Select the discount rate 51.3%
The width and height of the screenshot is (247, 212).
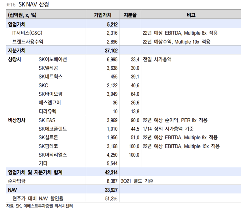[x=111, y=199]
